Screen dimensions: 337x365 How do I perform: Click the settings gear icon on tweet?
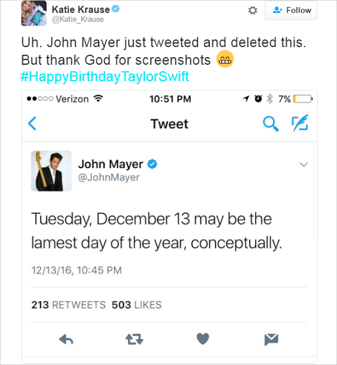(253, 10)
